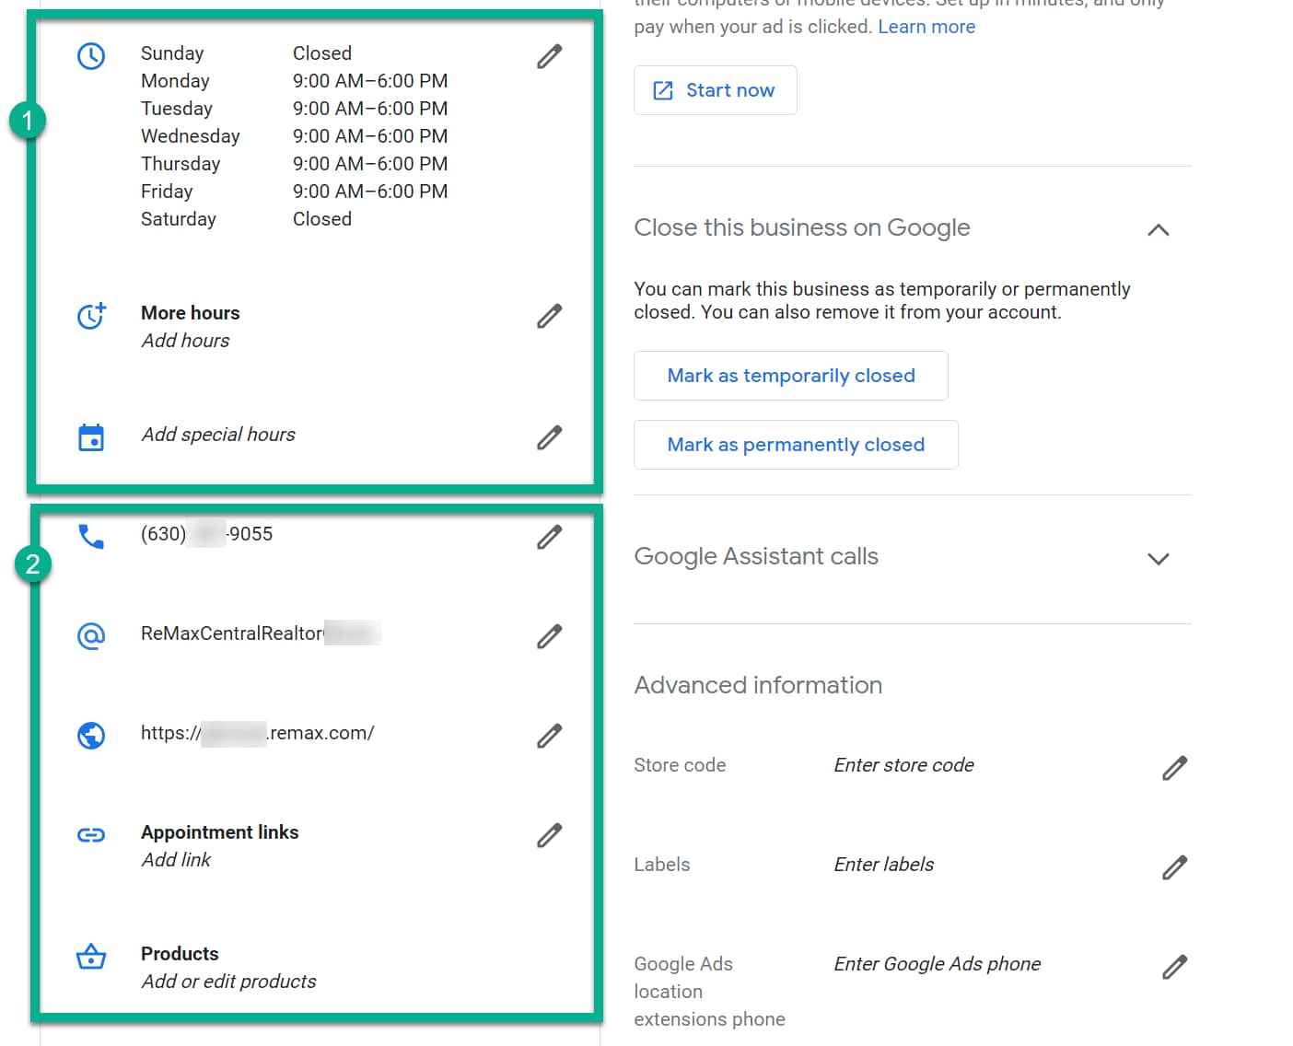Edit special hours using the pencil icon

(550, 437)
